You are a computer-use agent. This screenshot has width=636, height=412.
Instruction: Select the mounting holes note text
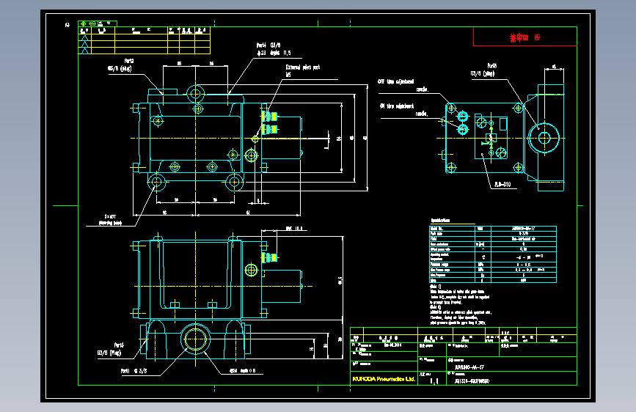point(110,220)
